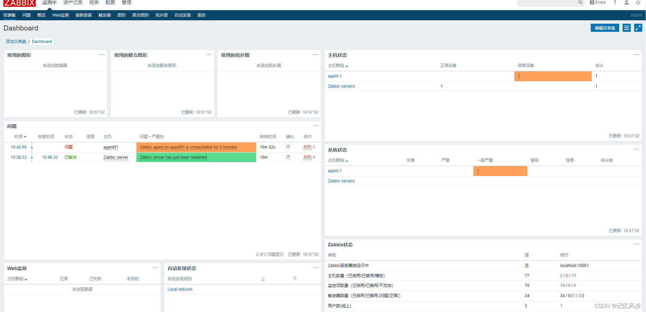
Task: Switch to the 服务 submenu tab
Action: [202, 15]
